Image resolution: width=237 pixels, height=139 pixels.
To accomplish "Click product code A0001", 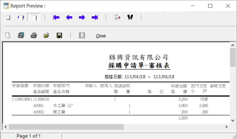I will (38, 105).
